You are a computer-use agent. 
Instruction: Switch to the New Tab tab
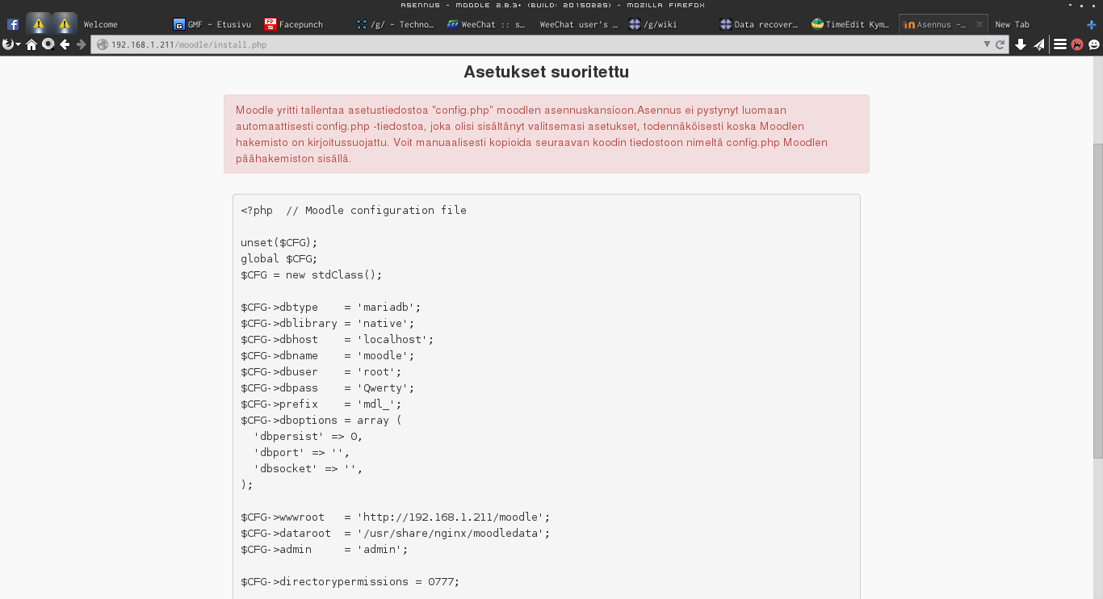pos(1034,24)
